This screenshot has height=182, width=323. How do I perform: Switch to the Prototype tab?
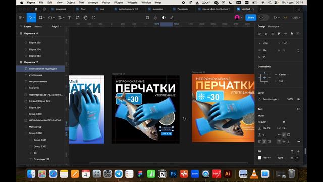click(x=274, y=26)
